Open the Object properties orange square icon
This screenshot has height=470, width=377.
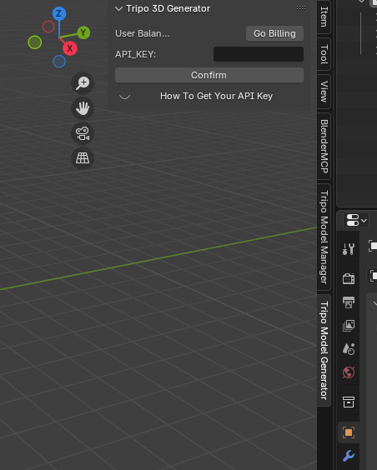(349, 432)
